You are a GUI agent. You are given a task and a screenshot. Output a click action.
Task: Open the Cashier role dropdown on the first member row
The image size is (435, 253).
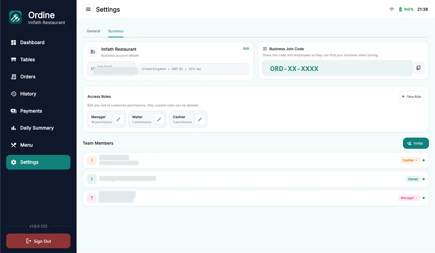410,160
